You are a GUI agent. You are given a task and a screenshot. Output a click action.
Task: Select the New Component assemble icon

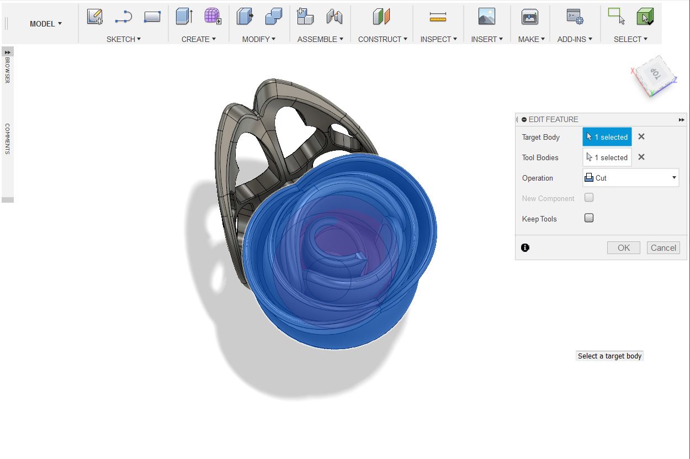[305, 17]
